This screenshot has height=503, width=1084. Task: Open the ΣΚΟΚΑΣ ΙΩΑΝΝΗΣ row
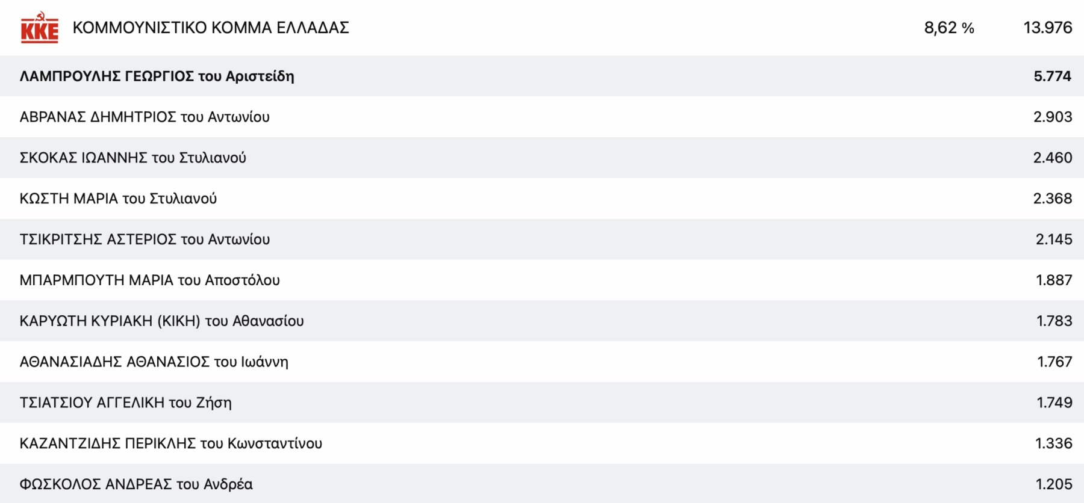coord(132,158)
